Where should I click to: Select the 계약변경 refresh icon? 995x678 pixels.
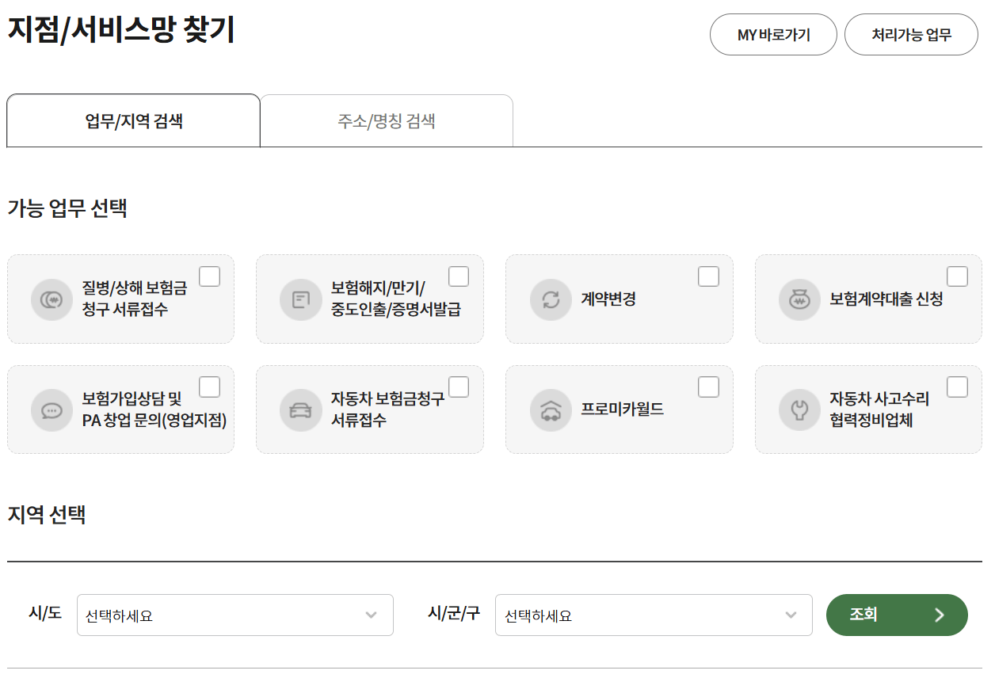pos(550,299)
